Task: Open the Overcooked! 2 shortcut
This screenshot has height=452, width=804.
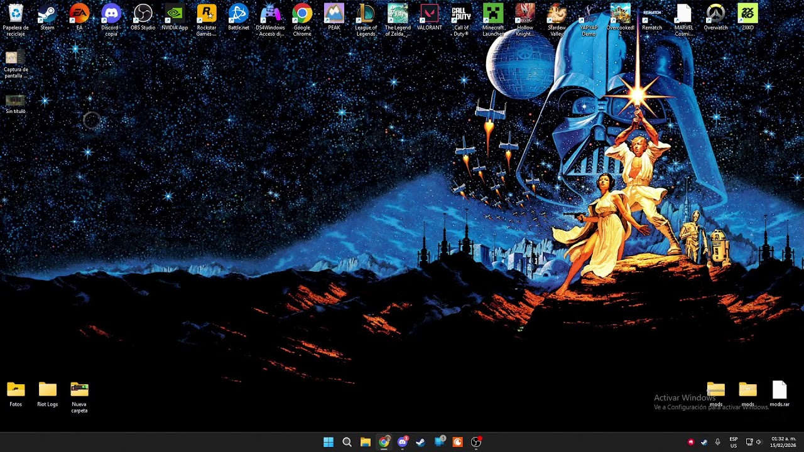Action: click(621, 20)
